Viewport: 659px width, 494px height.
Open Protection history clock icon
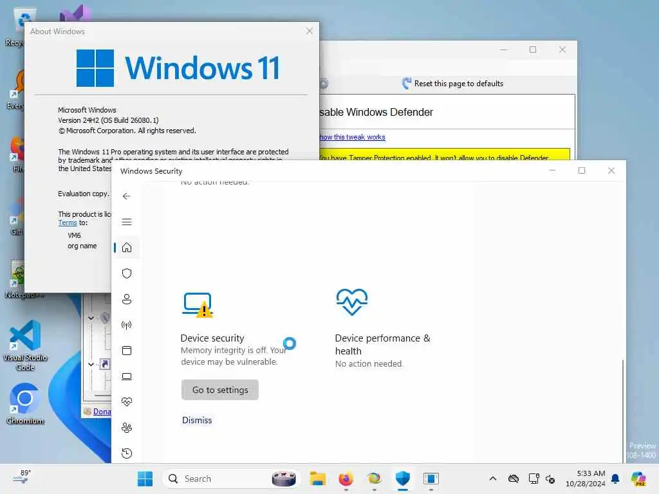coord(127,453)
